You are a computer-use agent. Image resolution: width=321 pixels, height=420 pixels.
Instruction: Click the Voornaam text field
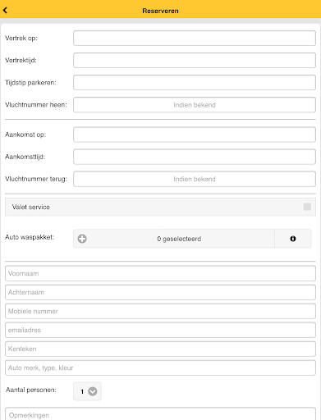(x=160, y=273)
